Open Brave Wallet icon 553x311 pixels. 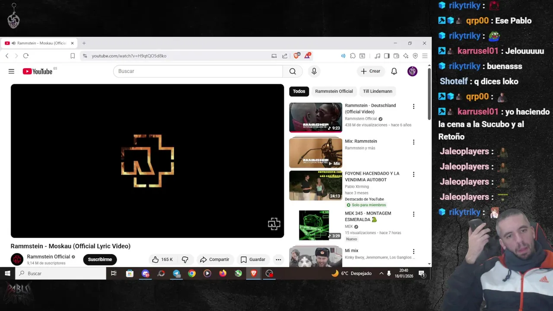pos(396,56)
